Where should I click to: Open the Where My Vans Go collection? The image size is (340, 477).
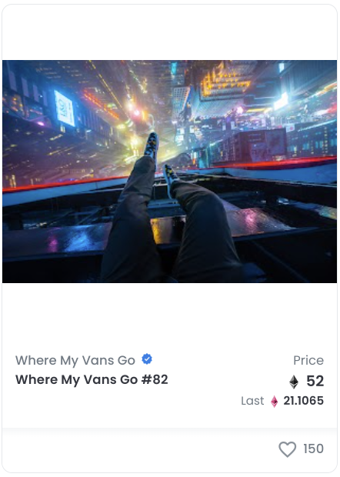pyautogui.click(x=75, y=360)
